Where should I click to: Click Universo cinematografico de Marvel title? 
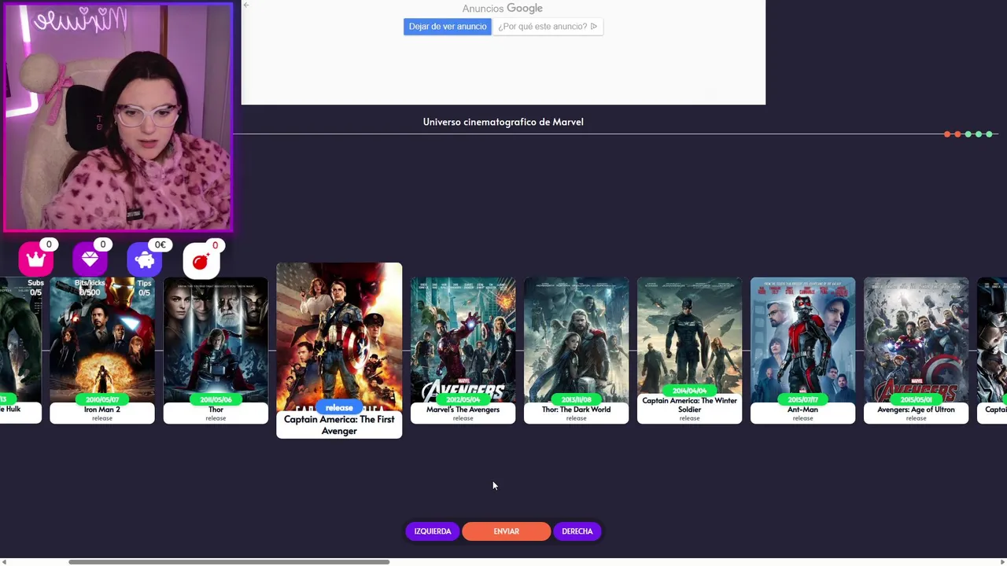(x=503, y=122)
